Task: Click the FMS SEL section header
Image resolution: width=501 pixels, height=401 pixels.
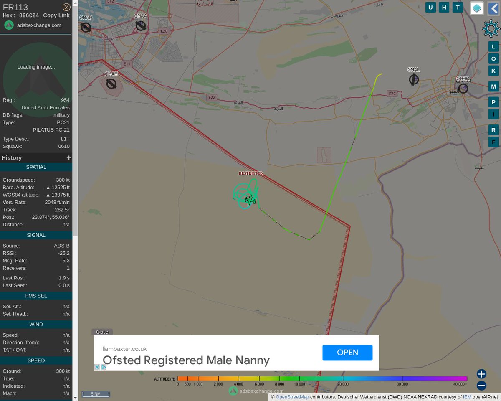Action: pos(36,296)
